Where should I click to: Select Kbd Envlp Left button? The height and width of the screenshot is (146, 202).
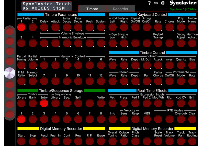[x=113, y=27]
